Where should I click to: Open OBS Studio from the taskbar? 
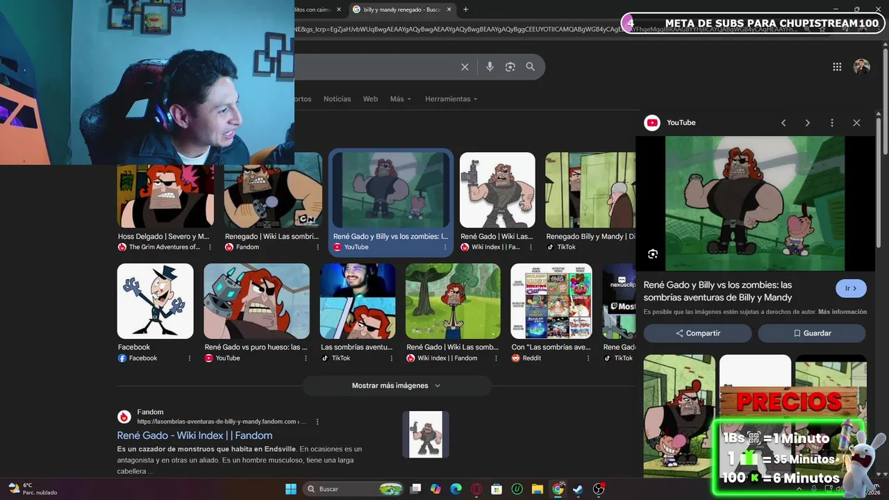(599, 489)
